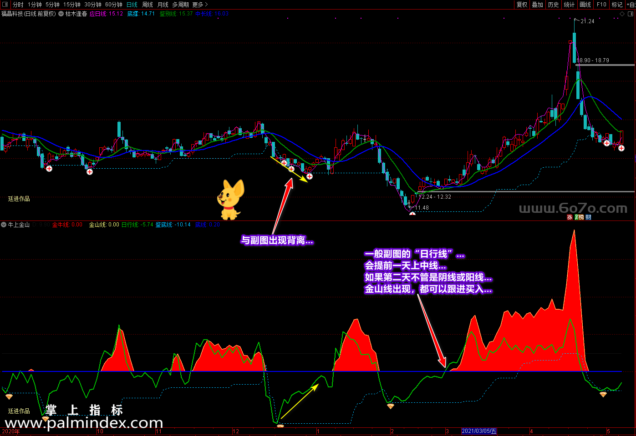
Task: Click the 11.48 low price label
Action: [x=422, y=208]
